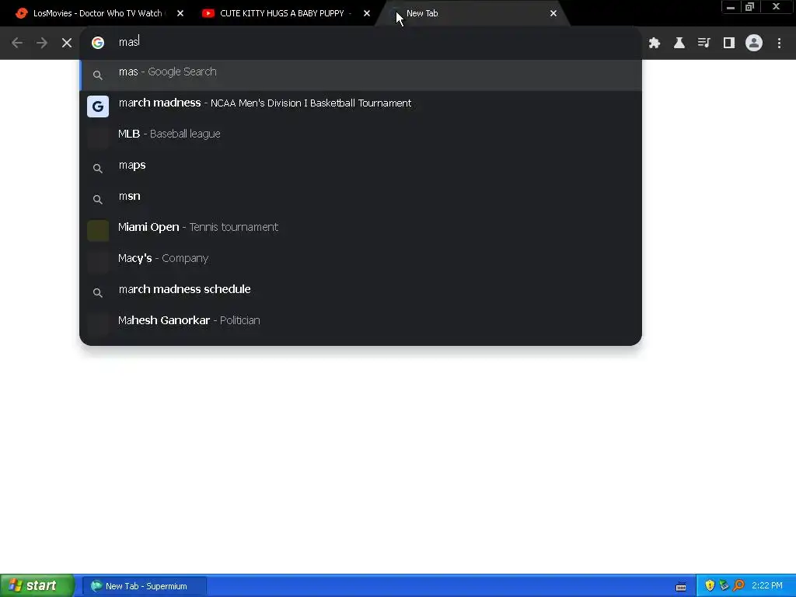This screenshot has width=796, height=597.
Task: Open the Extensions puzzle icon
Action: click(655, 44)
